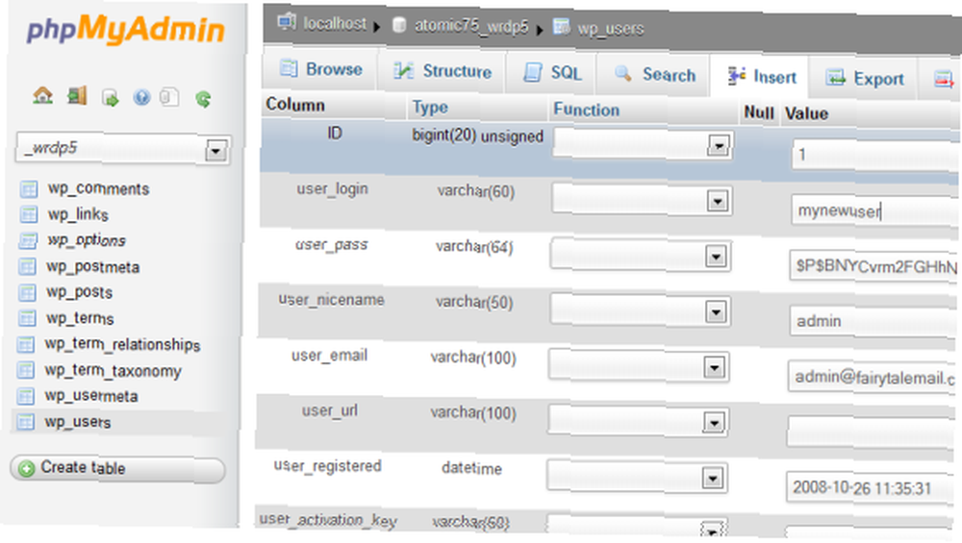Click the wp_comments table icon
Viewport: 962px width, 543px height.
tap(28, 188)
